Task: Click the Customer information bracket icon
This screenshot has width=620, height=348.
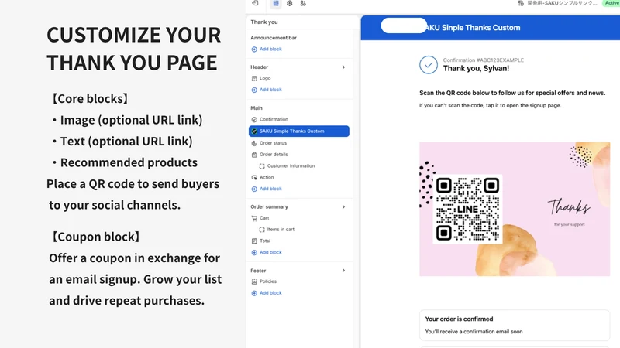Action: coord(262,166)
